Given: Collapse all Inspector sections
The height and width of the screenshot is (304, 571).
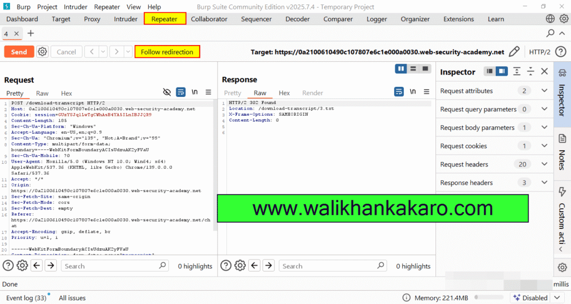Looking at the screenshot, I should tap(531, 71).
